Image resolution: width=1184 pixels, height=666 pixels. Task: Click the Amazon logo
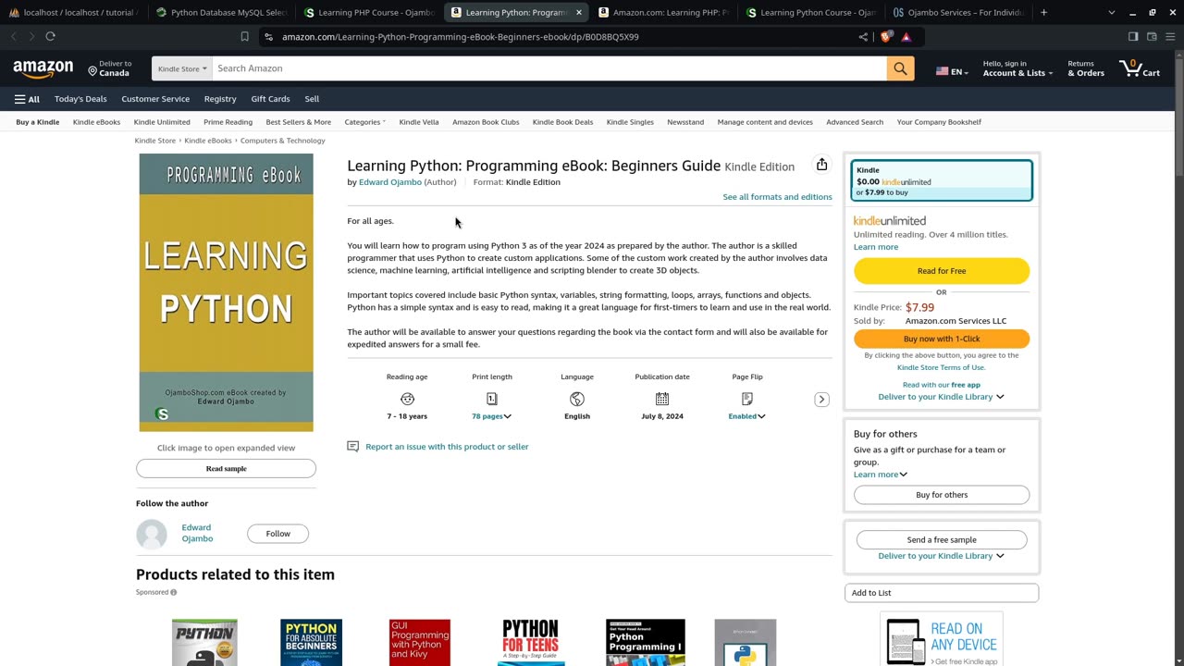tap(43, 69)
